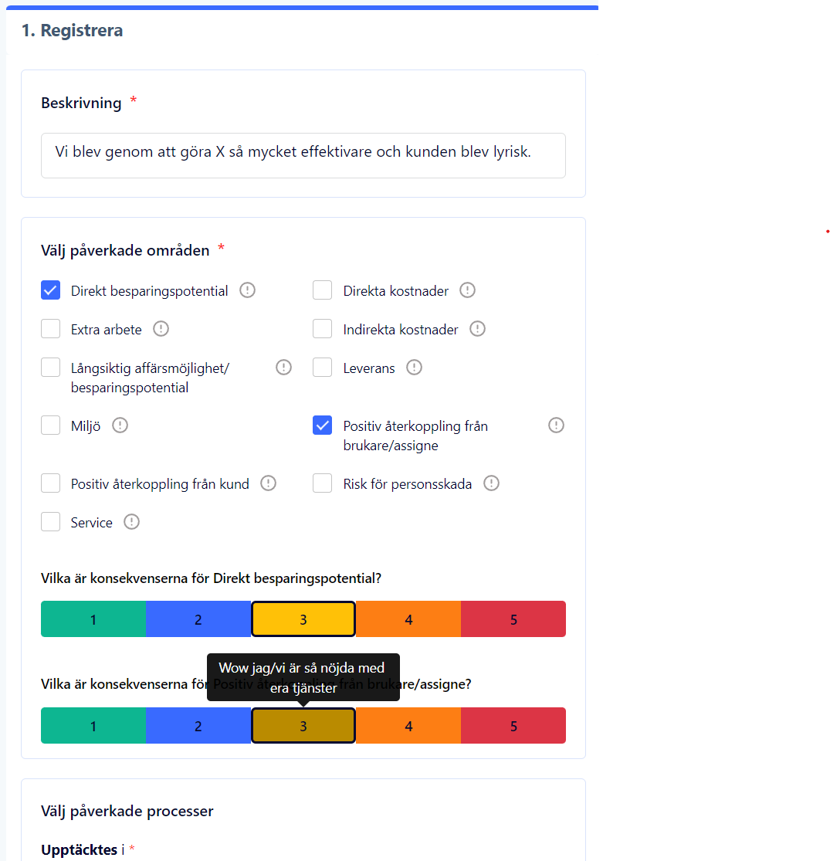Click info icon beside Leverans

414,368
